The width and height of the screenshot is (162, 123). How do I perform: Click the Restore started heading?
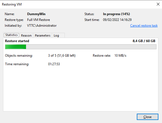17,41
